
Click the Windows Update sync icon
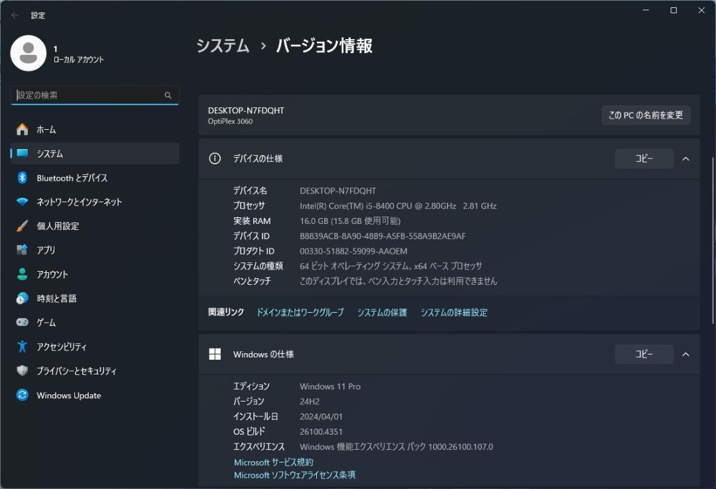[x=22, y=395]
